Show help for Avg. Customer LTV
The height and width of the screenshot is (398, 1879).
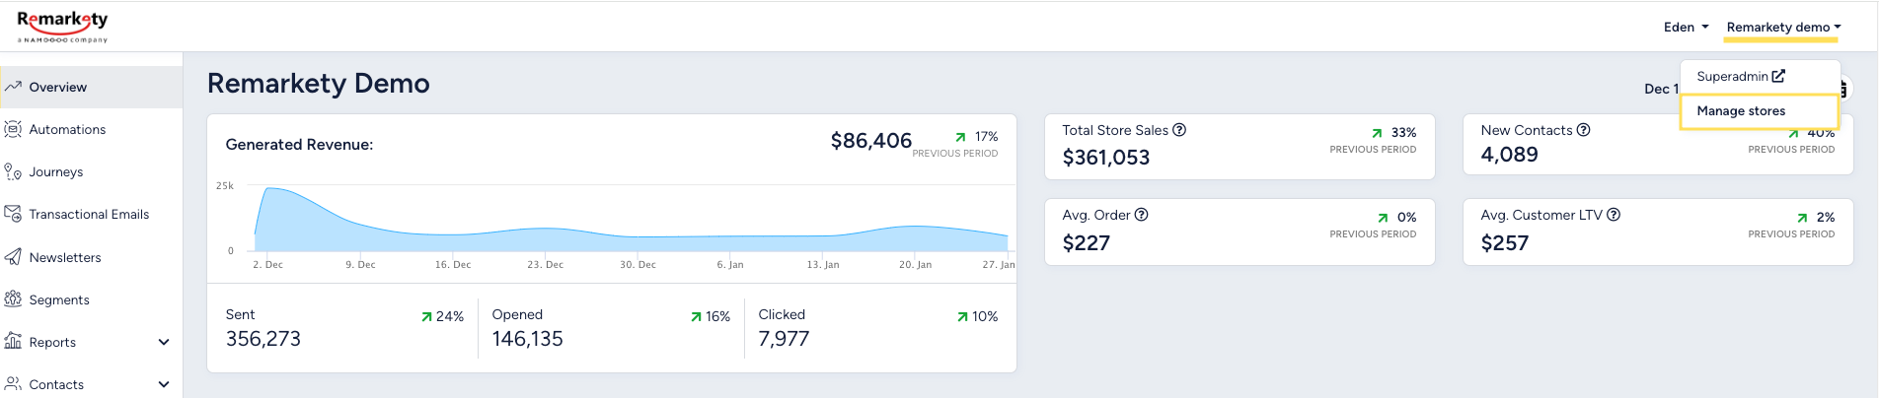(1614, 215)
